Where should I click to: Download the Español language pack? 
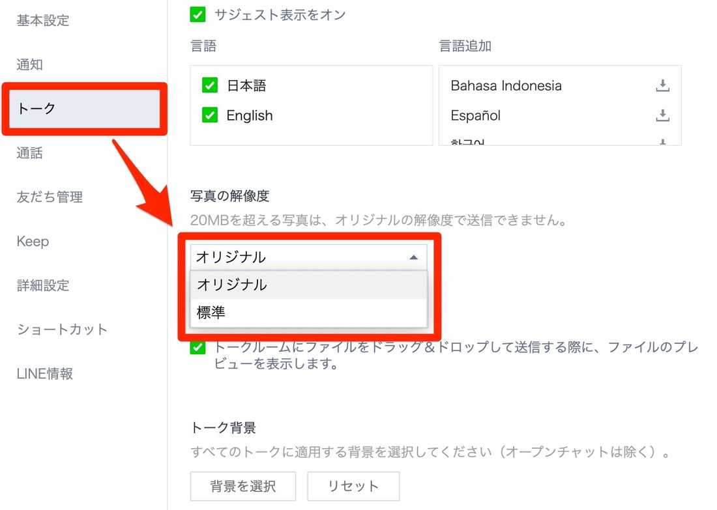(662, 115)
